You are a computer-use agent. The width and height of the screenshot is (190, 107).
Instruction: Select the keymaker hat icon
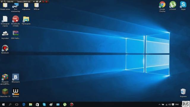5,35
